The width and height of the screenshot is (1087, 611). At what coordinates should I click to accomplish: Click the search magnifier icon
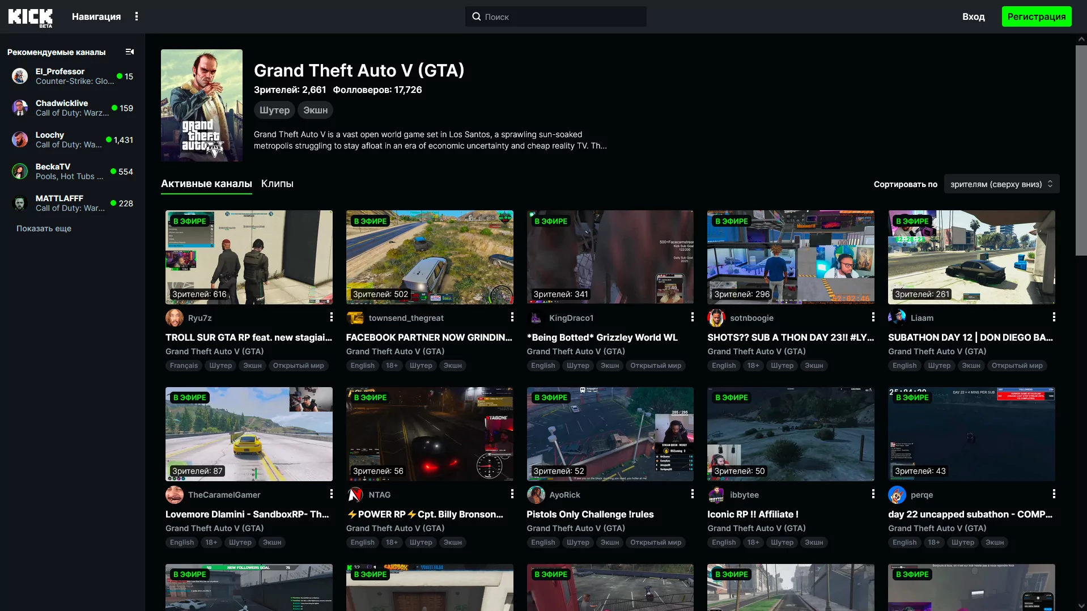pyautogui.click(x=477, y=16)
